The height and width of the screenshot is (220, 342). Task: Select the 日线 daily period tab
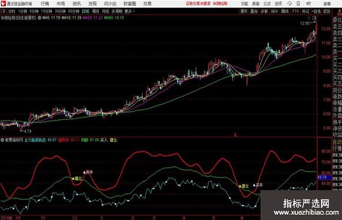tap(85, 11)
